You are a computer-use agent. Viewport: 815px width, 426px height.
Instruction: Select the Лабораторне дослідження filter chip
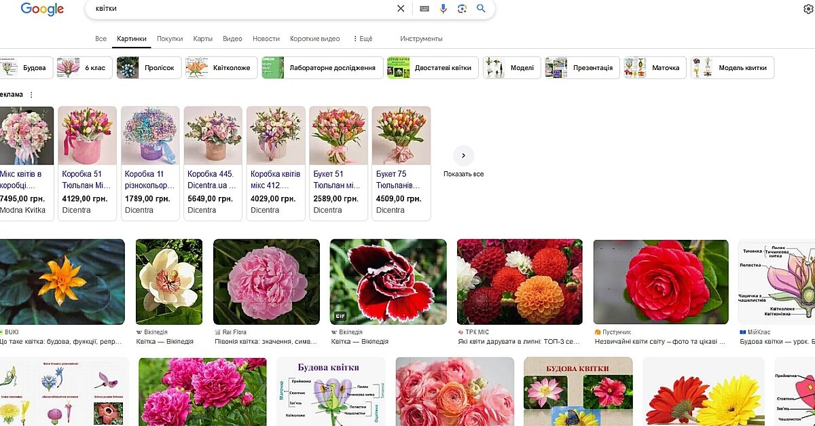pos(322,68)
